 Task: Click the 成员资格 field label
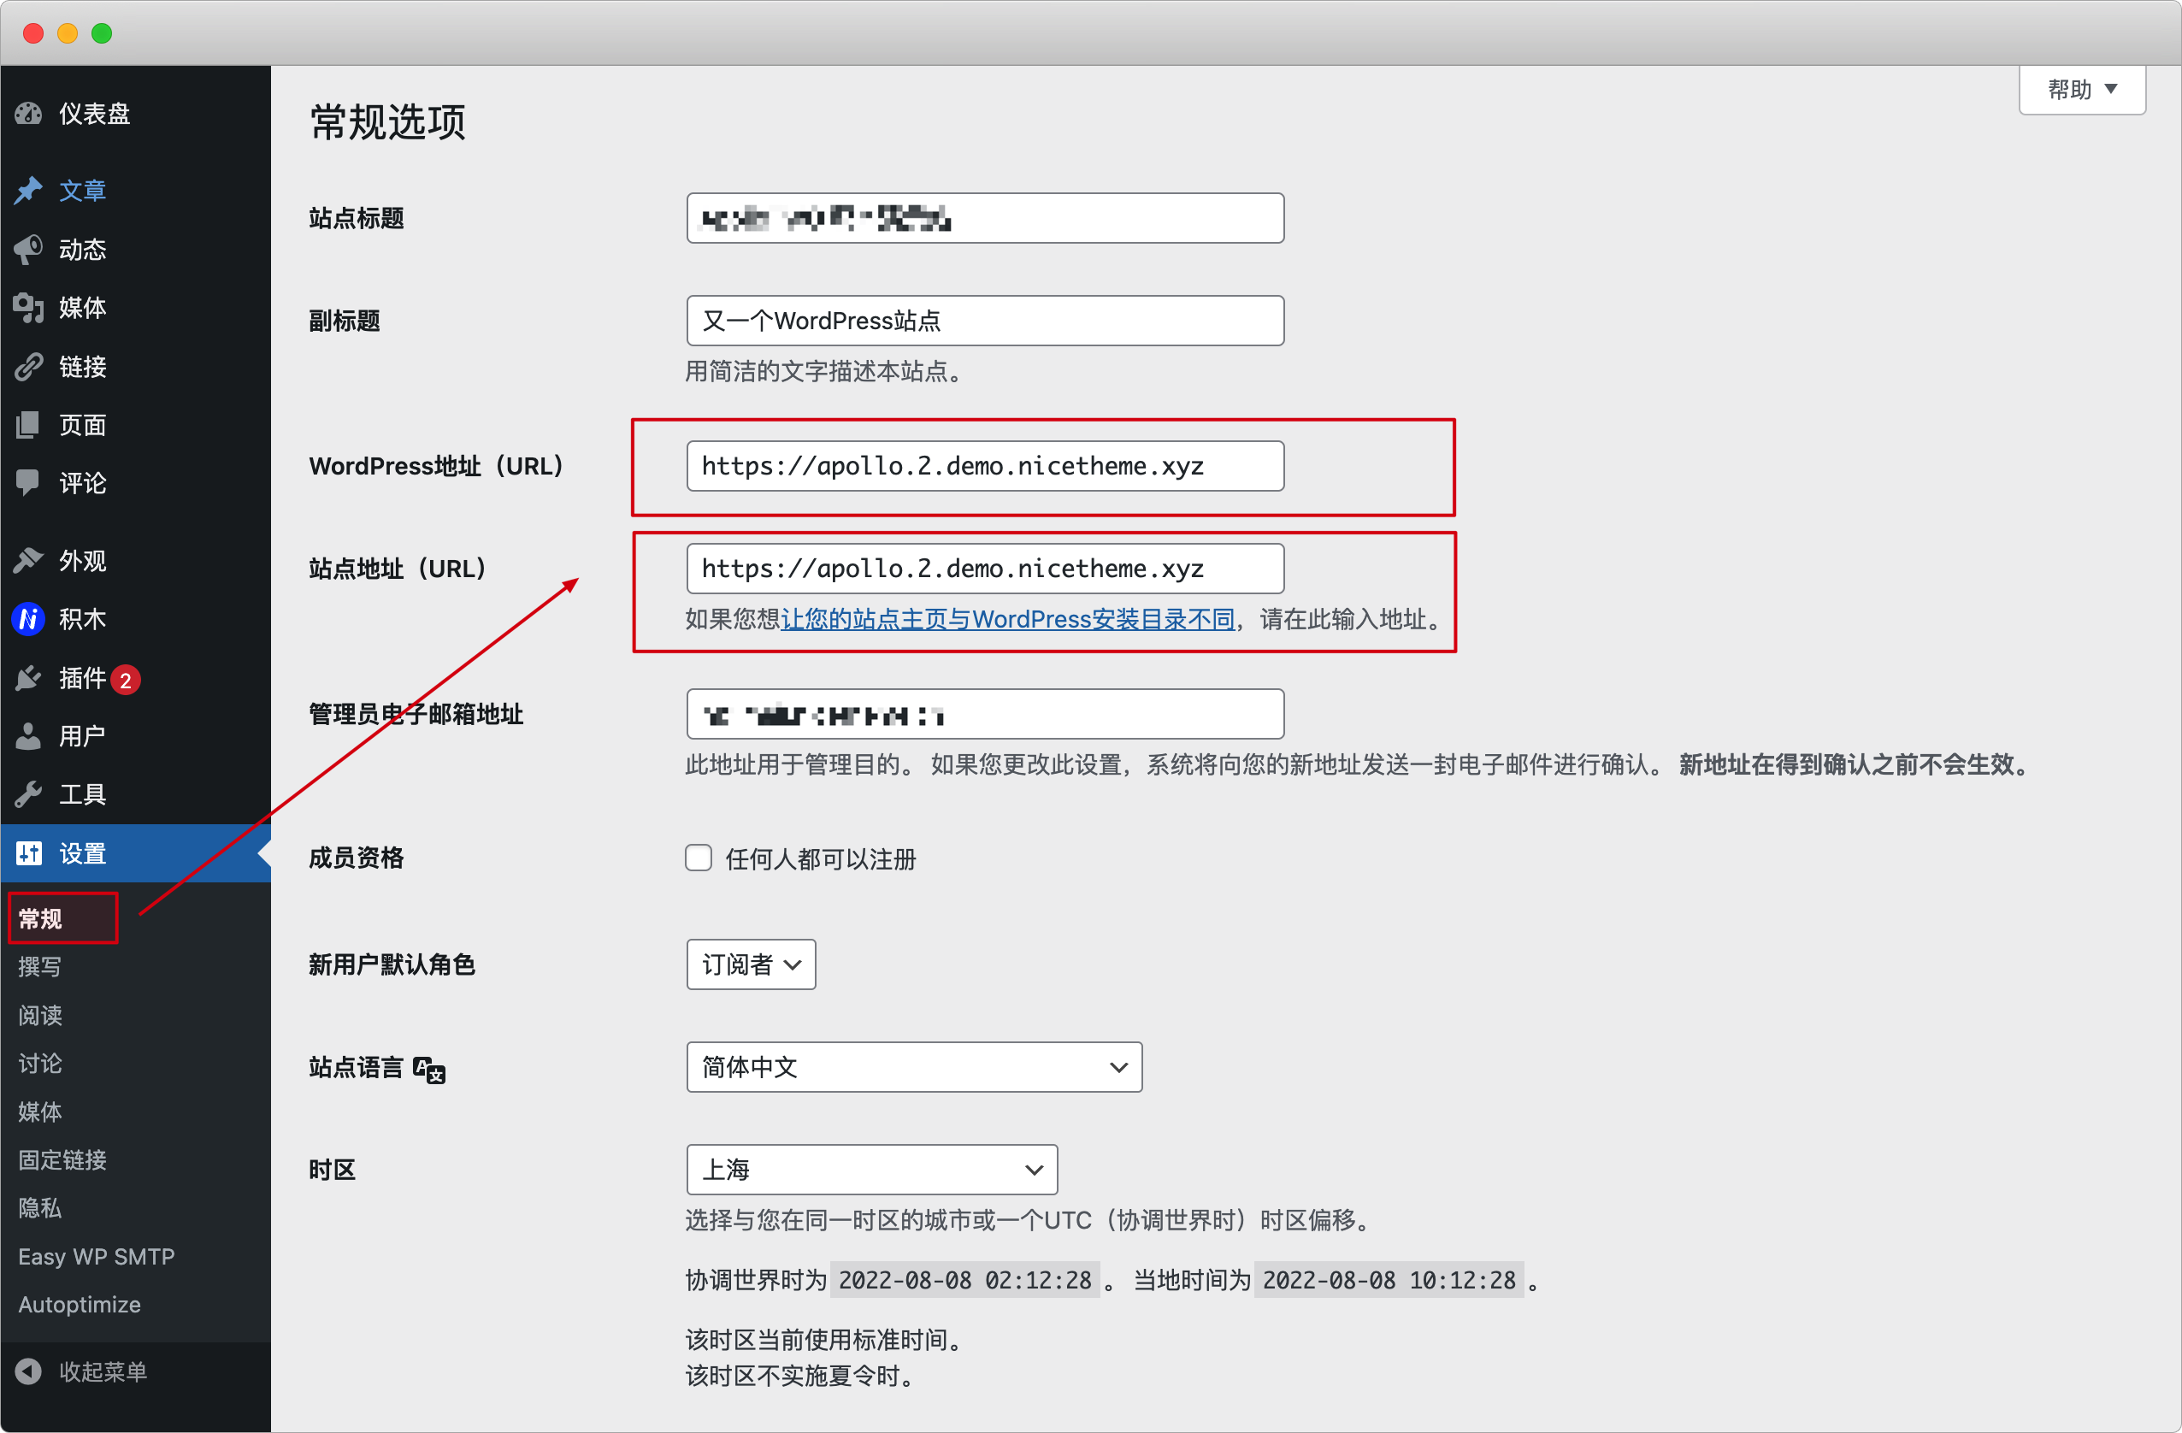pyautogui.click(x=356, y=858)
